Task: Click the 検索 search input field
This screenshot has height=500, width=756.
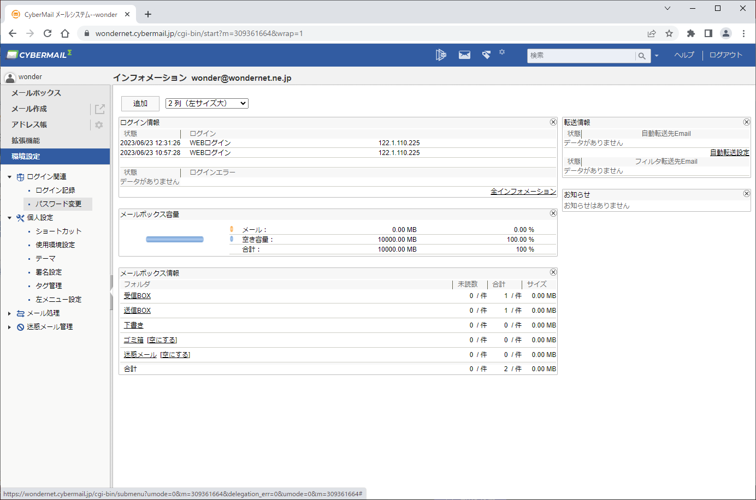Action: [581, 56]
